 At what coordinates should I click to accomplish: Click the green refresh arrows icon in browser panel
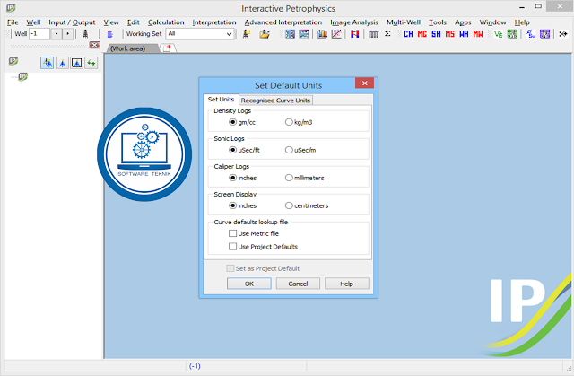91,63
